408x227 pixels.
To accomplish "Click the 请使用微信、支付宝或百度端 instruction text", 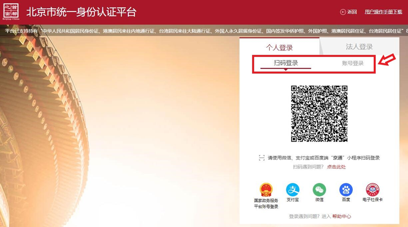I will (324, 158).
